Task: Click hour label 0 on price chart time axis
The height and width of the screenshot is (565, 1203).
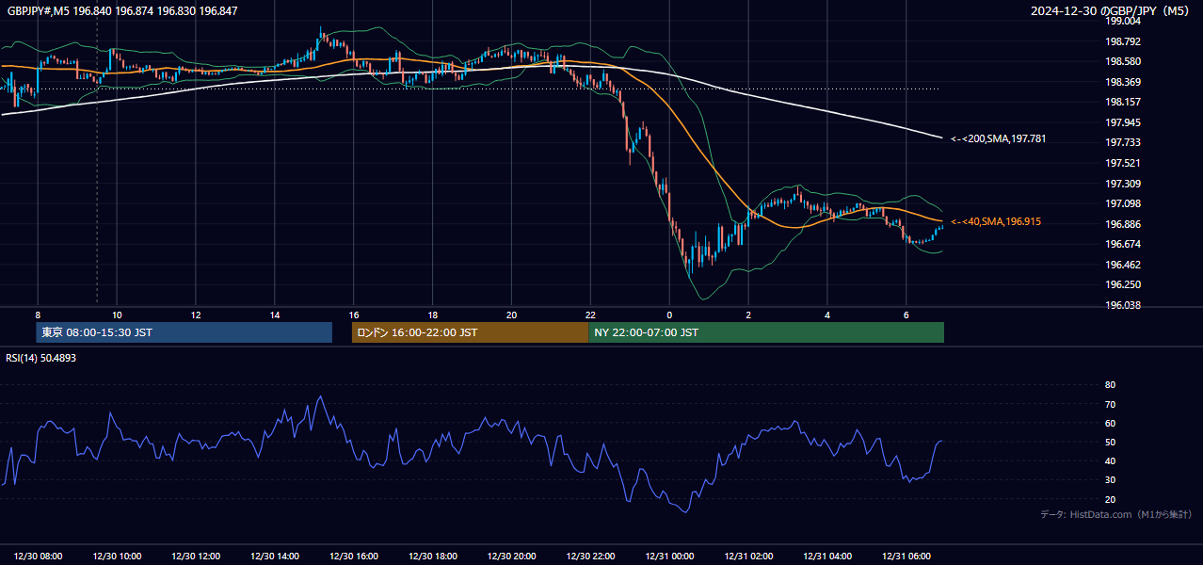Action: 669,315
